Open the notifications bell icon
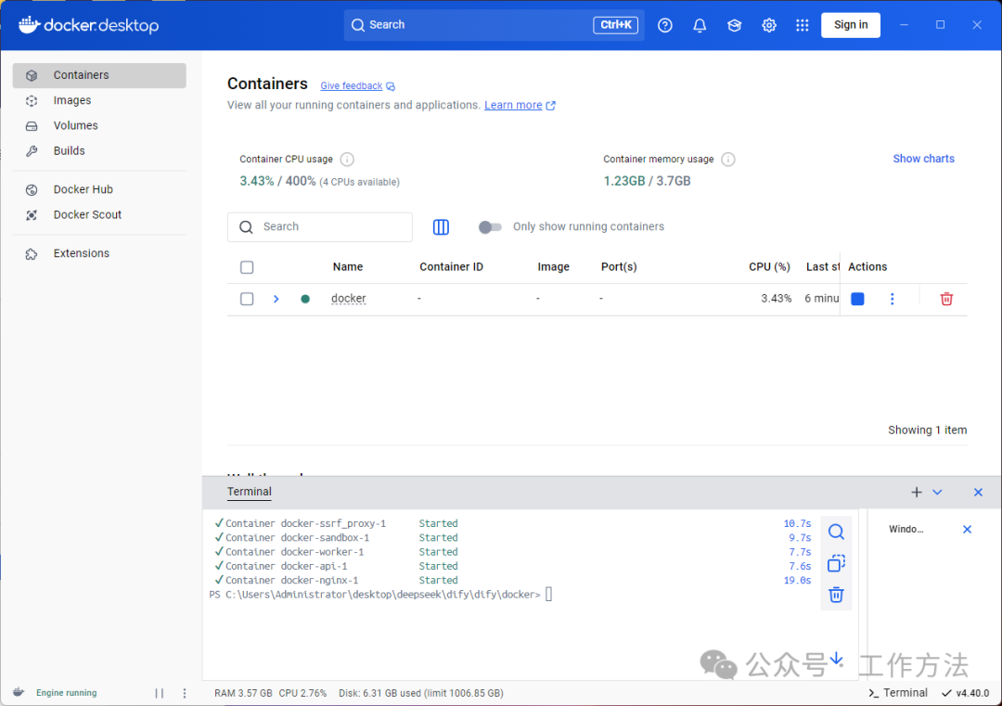The width and height of the screenshot is (1002, 706). point(700,25)
